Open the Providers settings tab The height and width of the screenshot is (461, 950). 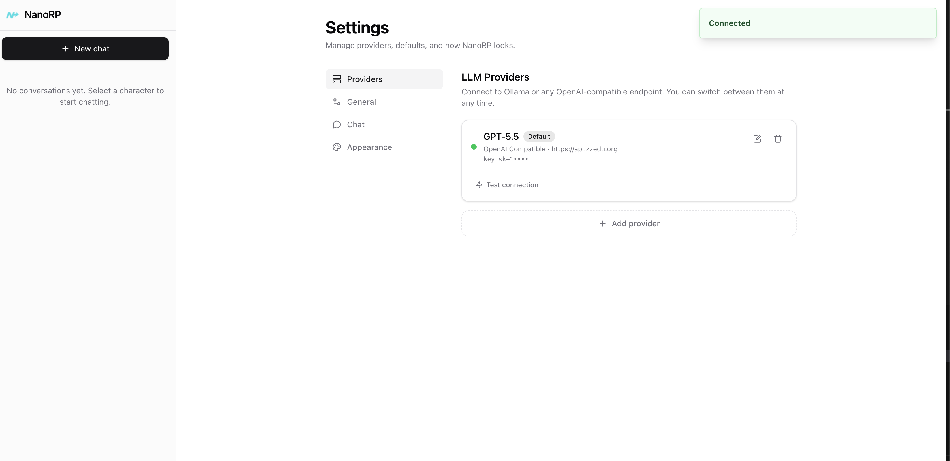point(384,79)
